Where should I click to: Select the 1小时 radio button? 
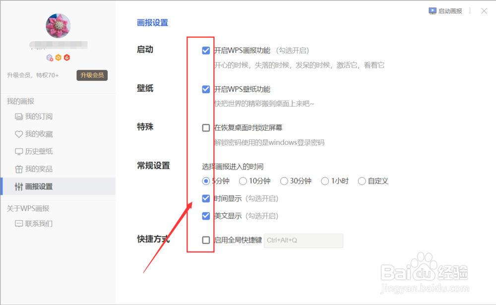(325, 181)
